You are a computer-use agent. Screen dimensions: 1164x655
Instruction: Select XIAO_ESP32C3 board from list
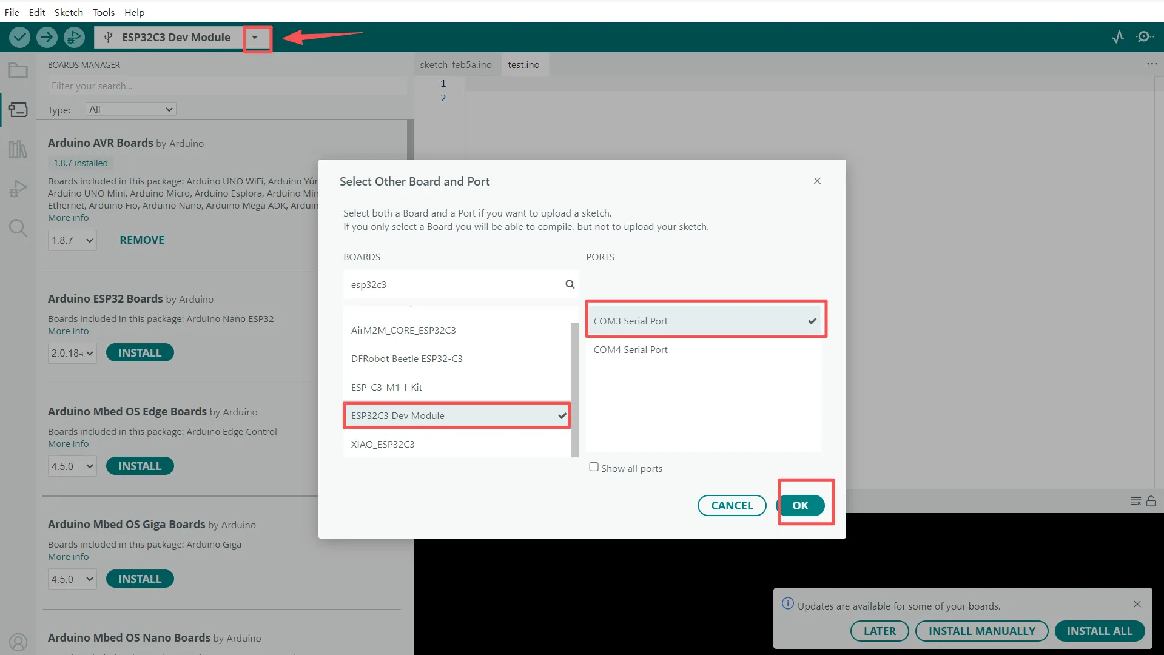[383, 445]
